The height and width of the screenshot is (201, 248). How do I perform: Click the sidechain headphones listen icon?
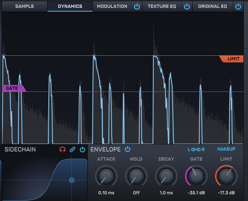(x=63, y=149)
